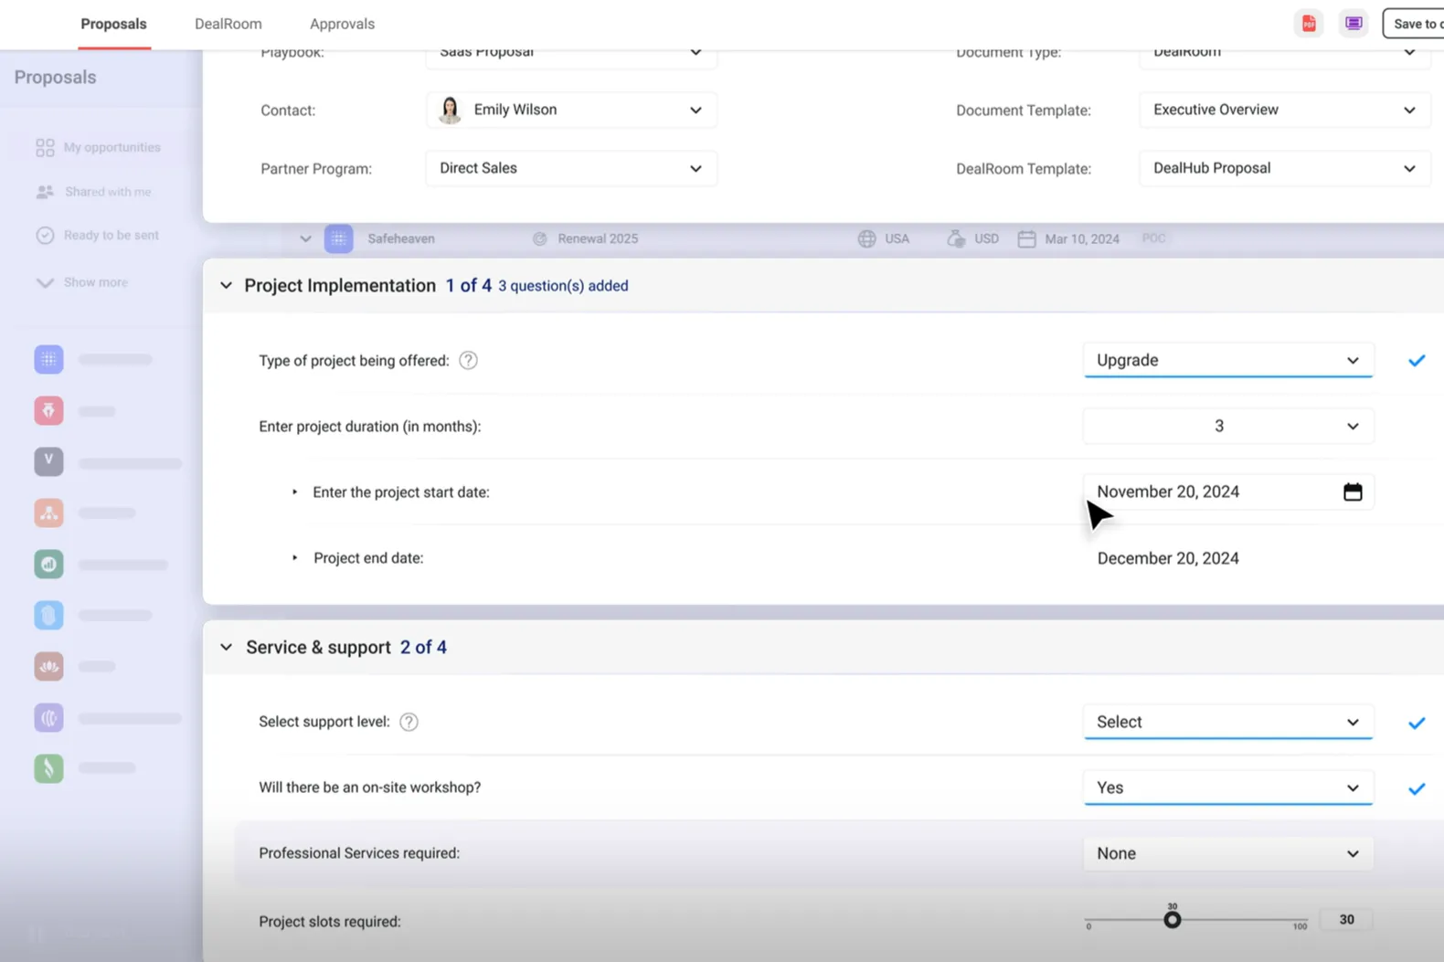Click checkmark next to support level dropdown
The height and width of the screenshot is (962, 1444).
[x=1417, y=723]
